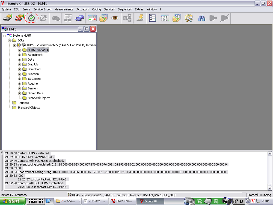The height and width of the screenshot is (205, 273).
Task: Click the lightning bolt flash icon
Action: point(140,18)
